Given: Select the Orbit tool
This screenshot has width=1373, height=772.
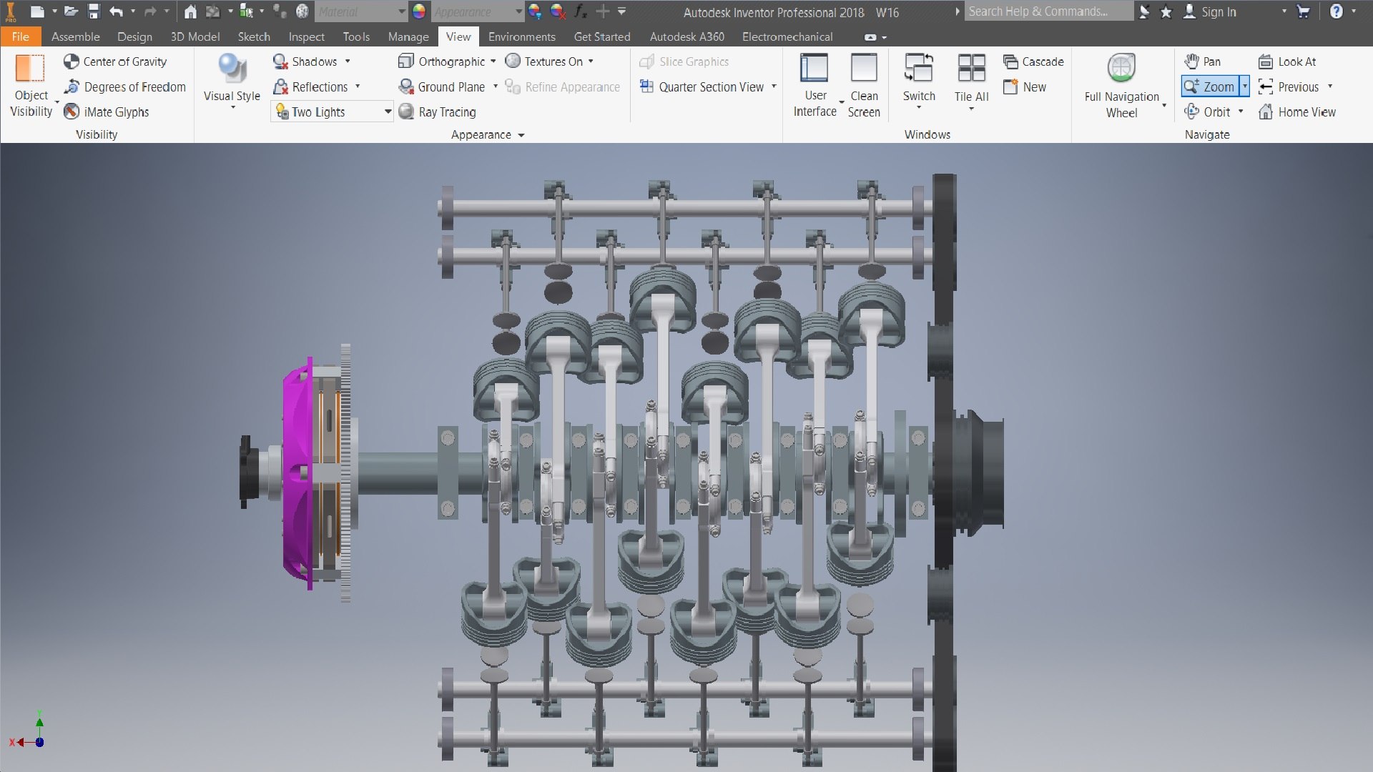Looking at the screenshot, I should (1207, 112).
